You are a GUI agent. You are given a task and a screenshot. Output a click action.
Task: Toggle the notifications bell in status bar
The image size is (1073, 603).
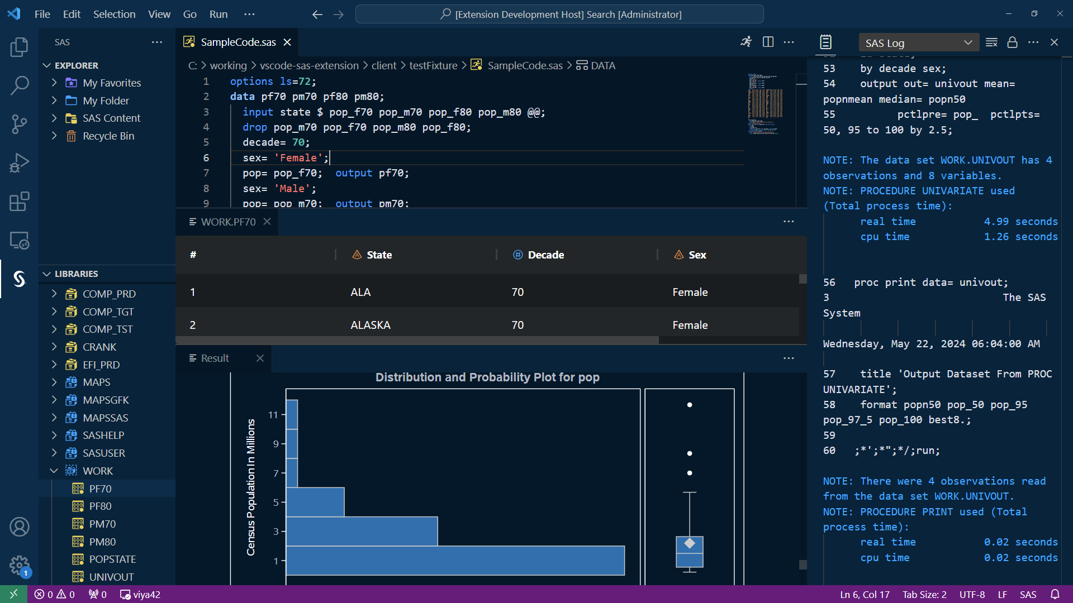[1055, 595]
